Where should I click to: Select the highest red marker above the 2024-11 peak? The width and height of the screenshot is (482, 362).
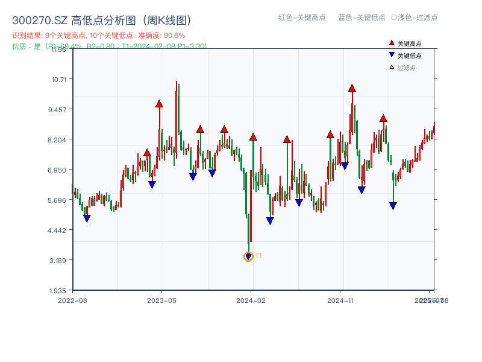[352, 88]
